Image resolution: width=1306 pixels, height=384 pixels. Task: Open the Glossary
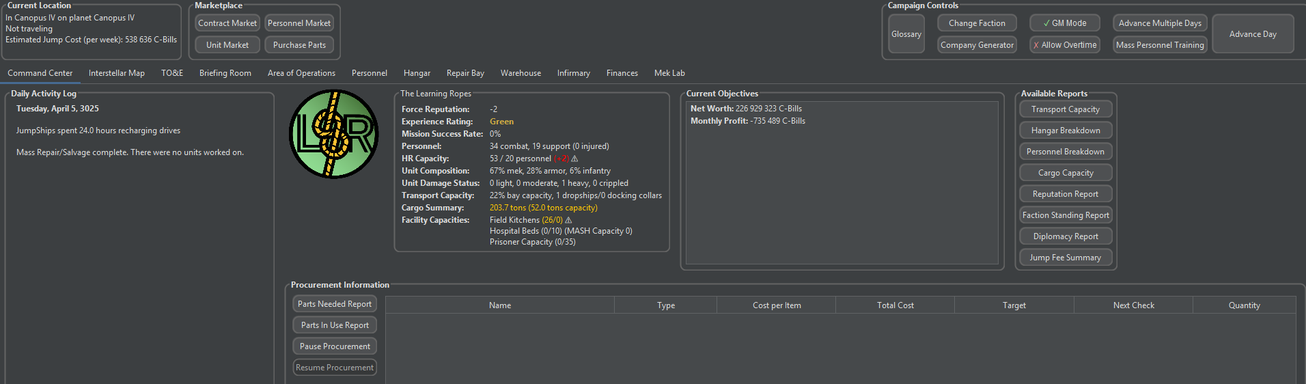point(906,34)
